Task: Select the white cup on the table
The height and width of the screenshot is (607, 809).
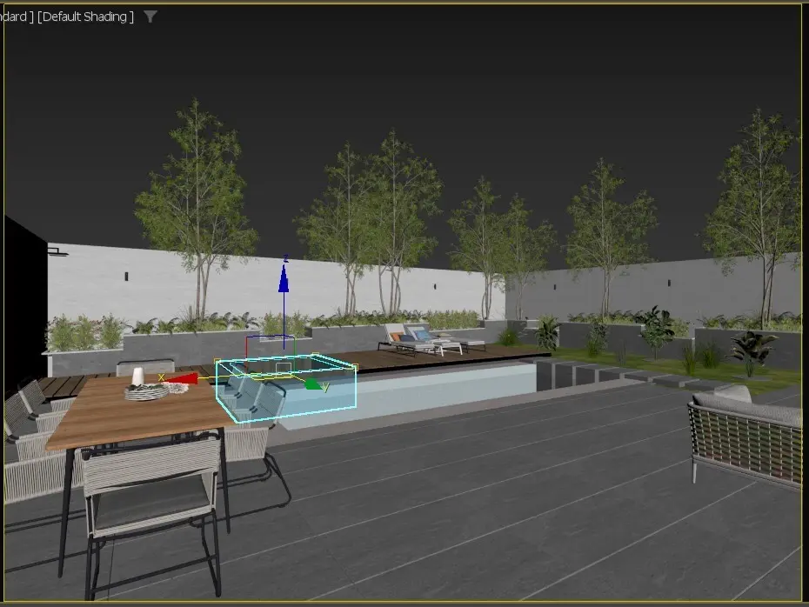Action: click(x=137, y=376)
